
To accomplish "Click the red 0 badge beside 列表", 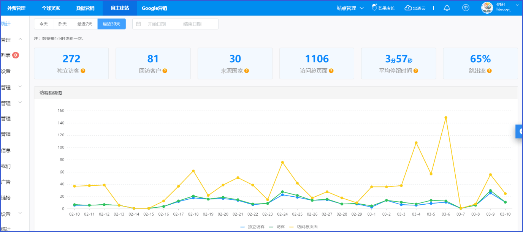I will point(16,55).
